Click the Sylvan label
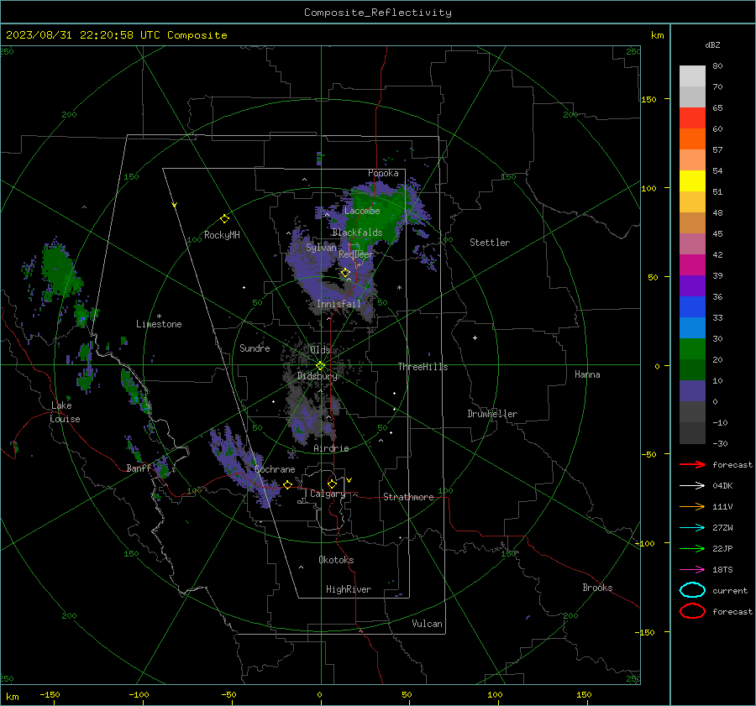Screen dimensions: 756x706 (x=321, y=248)
